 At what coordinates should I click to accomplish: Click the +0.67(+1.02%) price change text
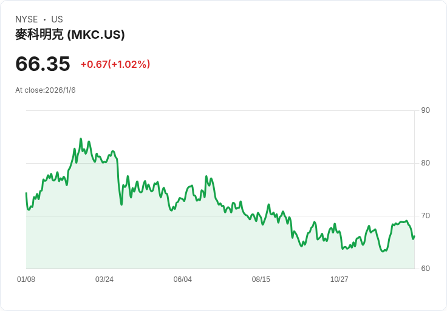[x=115, y=64]
